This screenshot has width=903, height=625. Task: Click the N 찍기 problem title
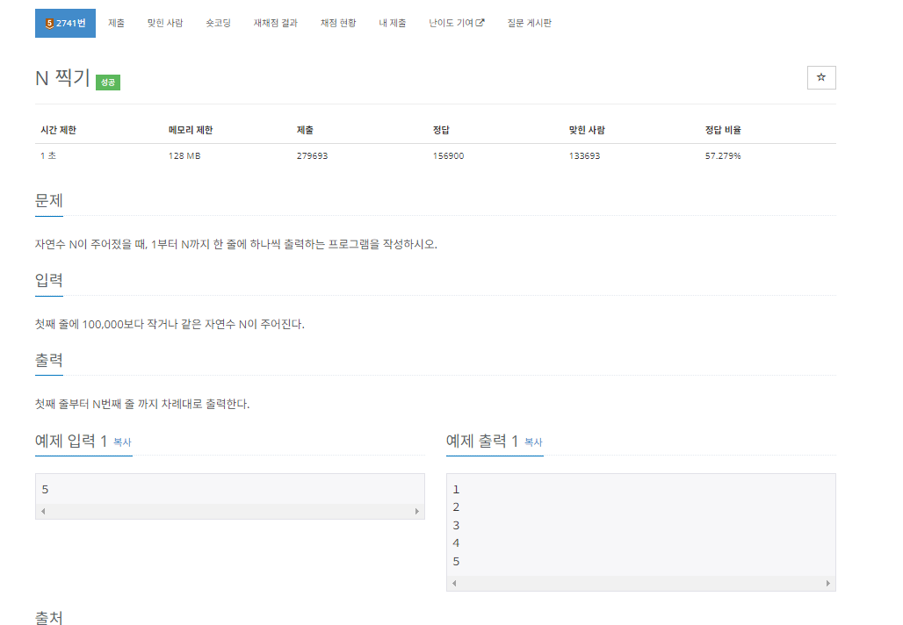(62, 78)
